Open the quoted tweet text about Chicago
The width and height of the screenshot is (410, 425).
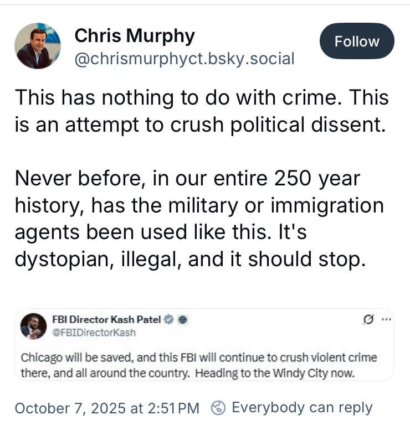click(198, 365)
